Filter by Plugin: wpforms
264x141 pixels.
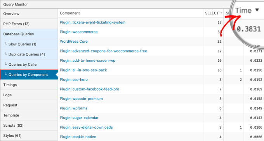74,108
